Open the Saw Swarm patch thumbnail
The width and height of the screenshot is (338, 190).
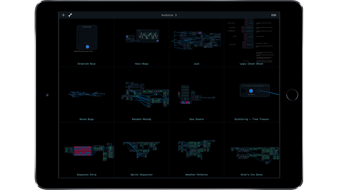point(196,95)
